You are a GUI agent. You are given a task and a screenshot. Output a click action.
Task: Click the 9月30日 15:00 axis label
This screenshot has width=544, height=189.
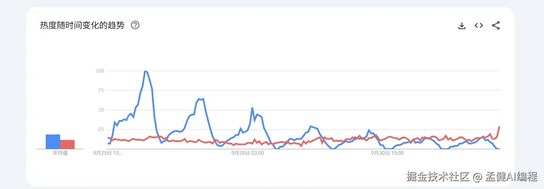tap(387, 153)
